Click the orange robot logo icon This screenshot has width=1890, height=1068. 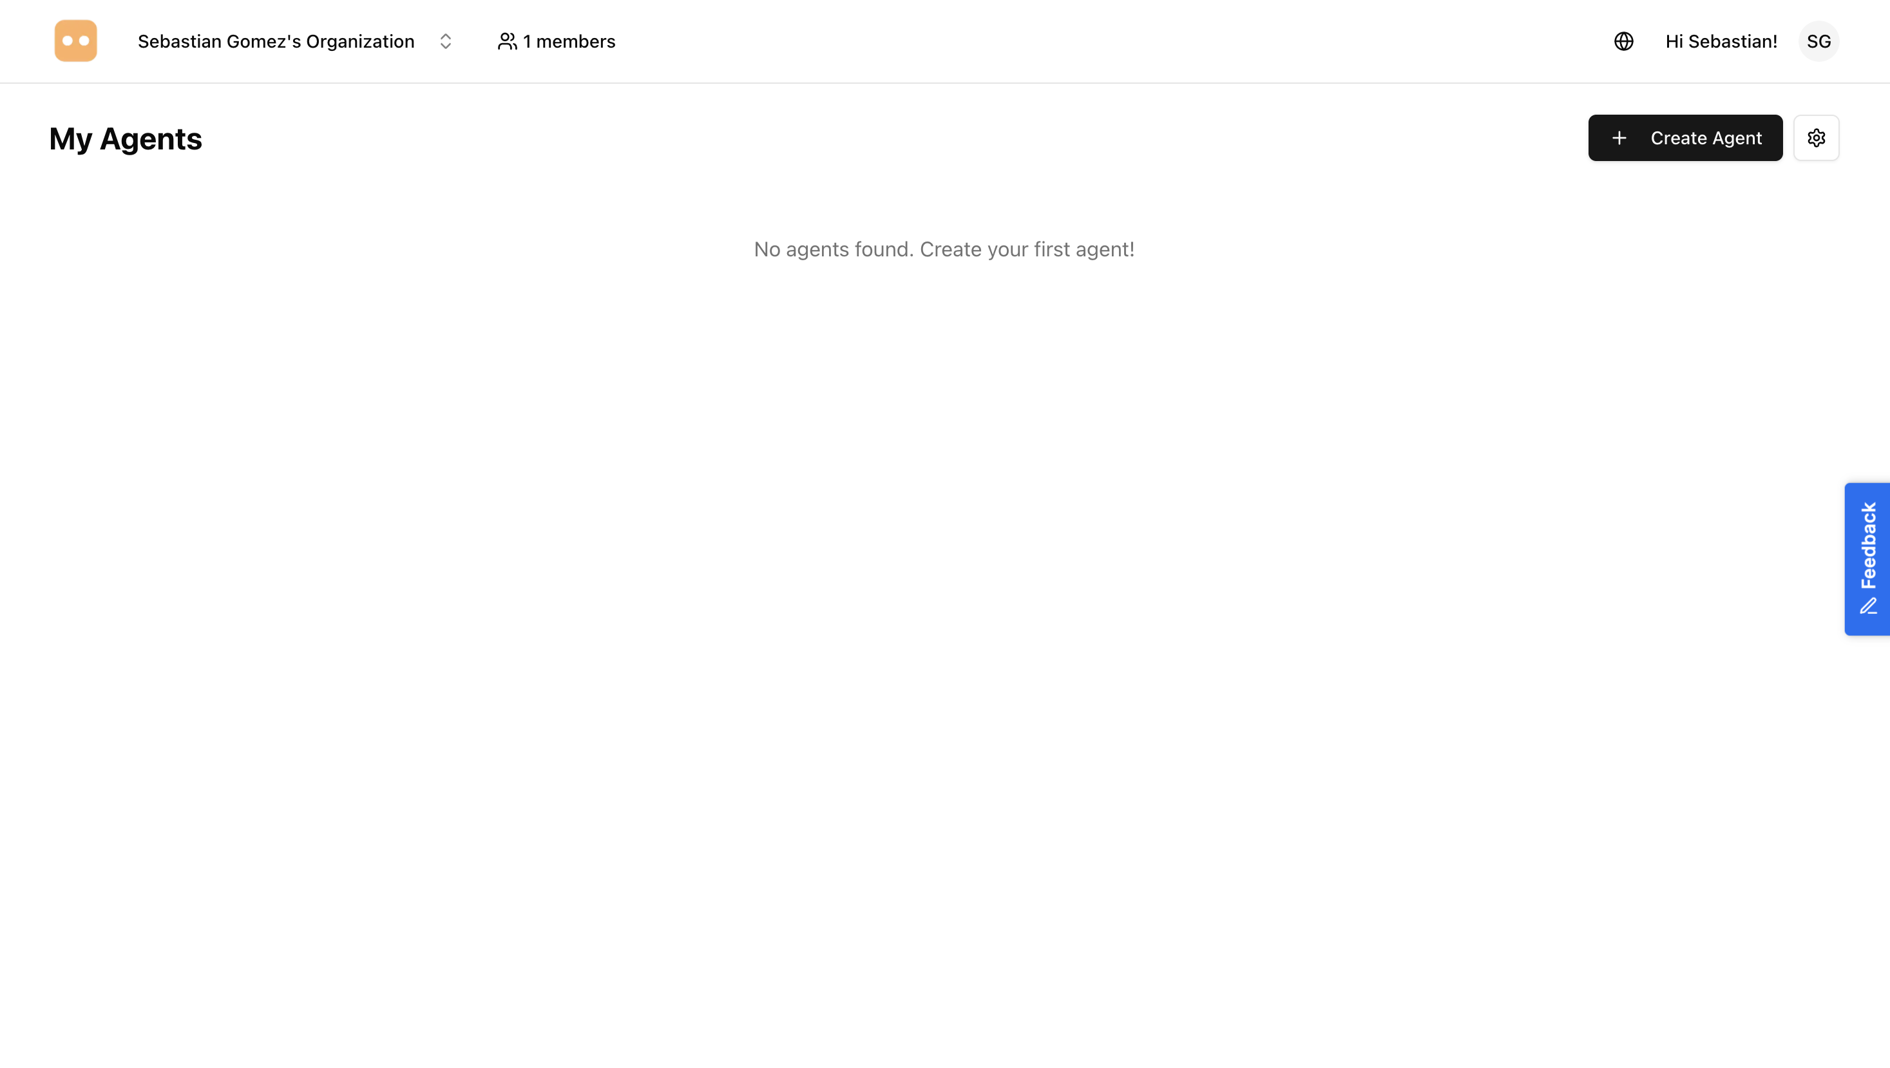(75, 41)
